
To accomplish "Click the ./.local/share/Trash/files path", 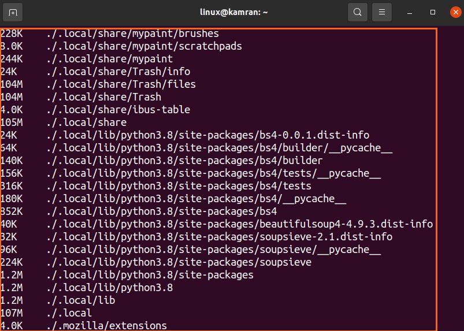I will coord(121,84).
